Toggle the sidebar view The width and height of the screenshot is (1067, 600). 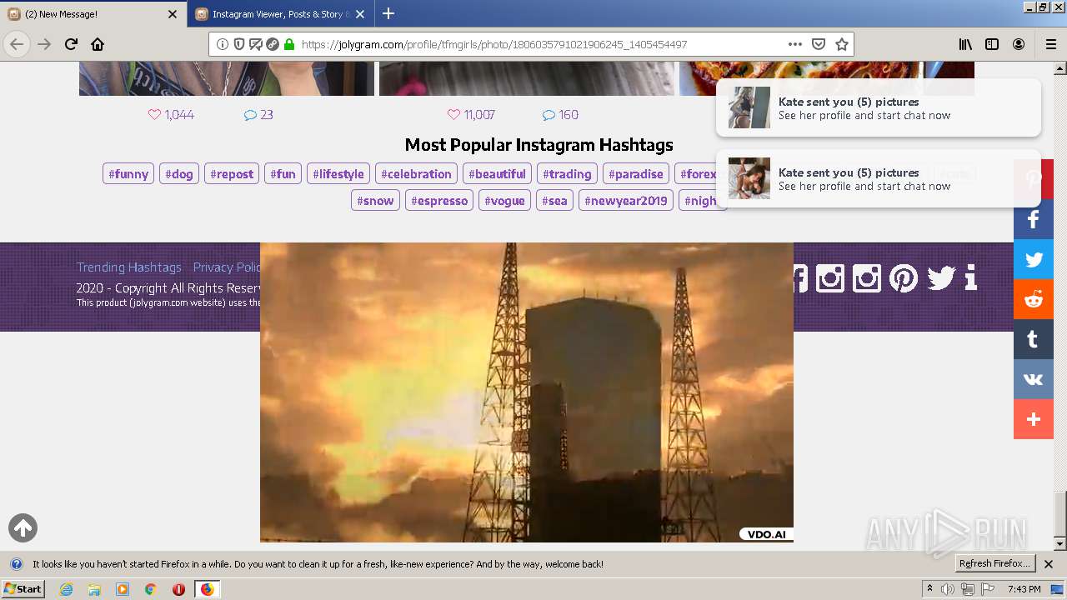click(992, 44)
